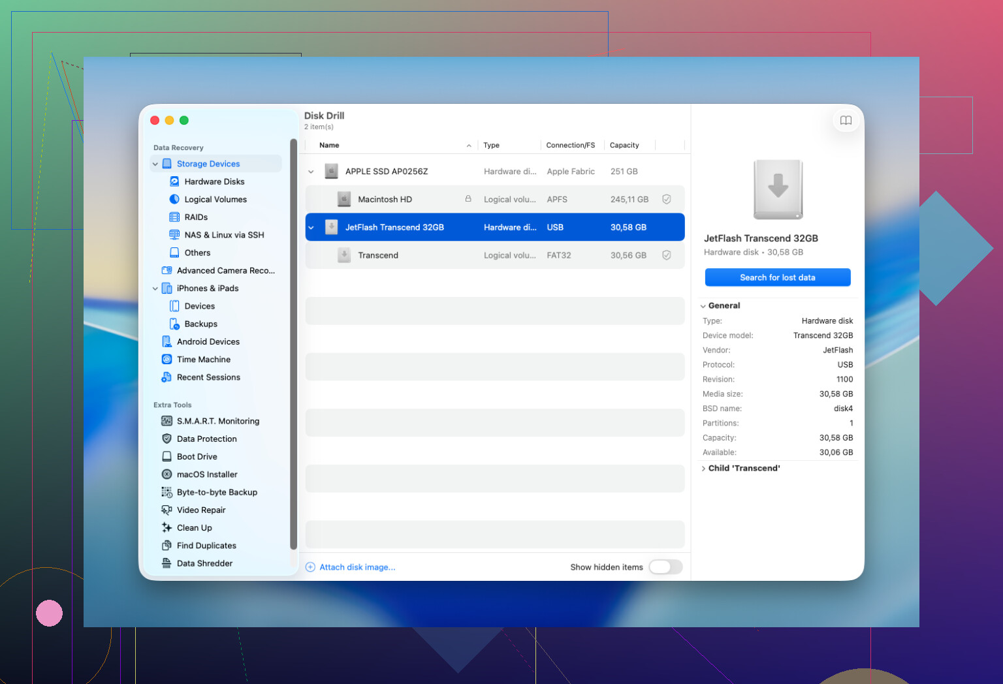The image size is (1003, 684).
Task: Click the protection shield on Macintosh HD row
Action: click(667, 199)
